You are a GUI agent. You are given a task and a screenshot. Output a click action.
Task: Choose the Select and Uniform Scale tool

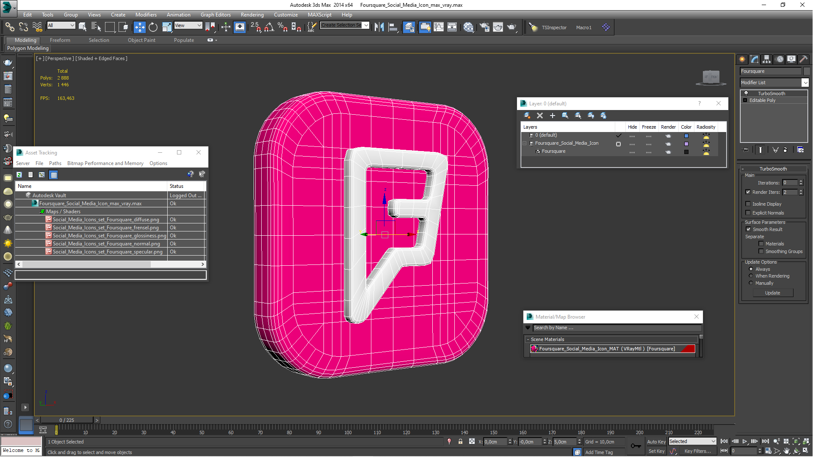[x=167, y=28]
